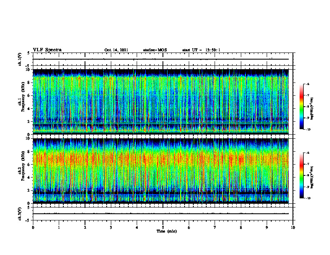Click the ch.1 frequency tick "2"
Viewport: 330px width, 255px height.
(29, 121)
